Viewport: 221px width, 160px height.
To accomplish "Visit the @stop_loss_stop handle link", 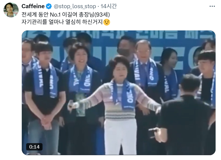I will click(75, 6).
